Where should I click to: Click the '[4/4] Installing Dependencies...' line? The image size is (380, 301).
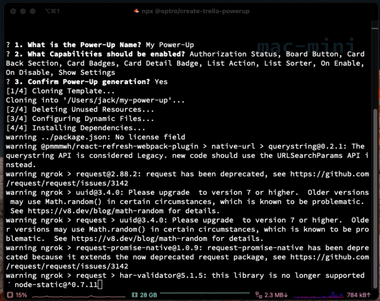click(x=76, y=128)
